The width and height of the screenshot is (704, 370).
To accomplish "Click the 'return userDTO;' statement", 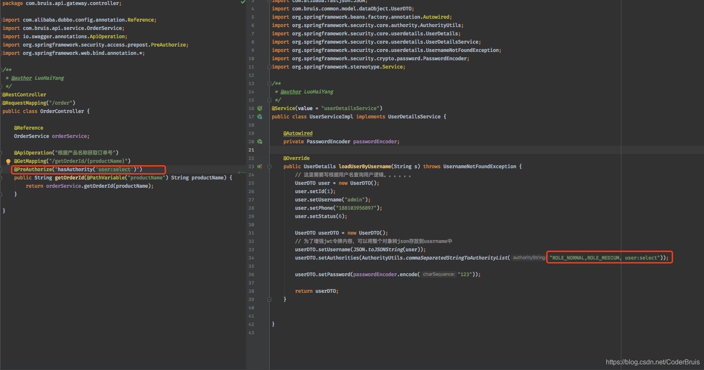I will (x=317, y=291).
